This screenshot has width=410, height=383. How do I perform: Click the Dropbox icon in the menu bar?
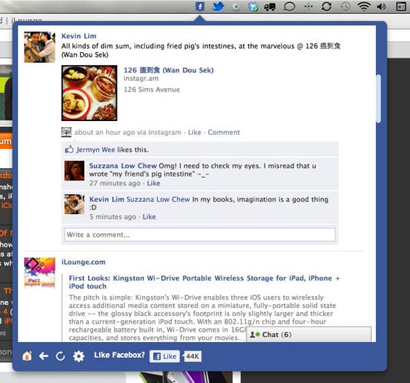pos(254,7)
